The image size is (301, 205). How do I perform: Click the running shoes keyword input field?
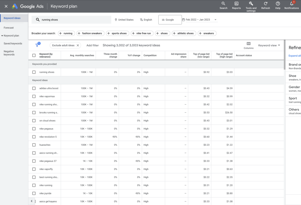[x=71, y=20]
